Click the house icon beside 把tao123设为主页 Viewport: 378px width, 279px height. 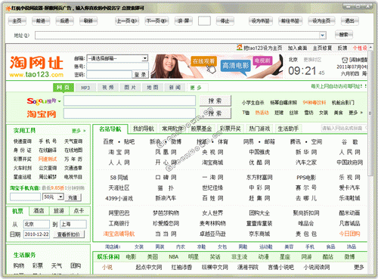pyautogui.click(x=240, y=48)
